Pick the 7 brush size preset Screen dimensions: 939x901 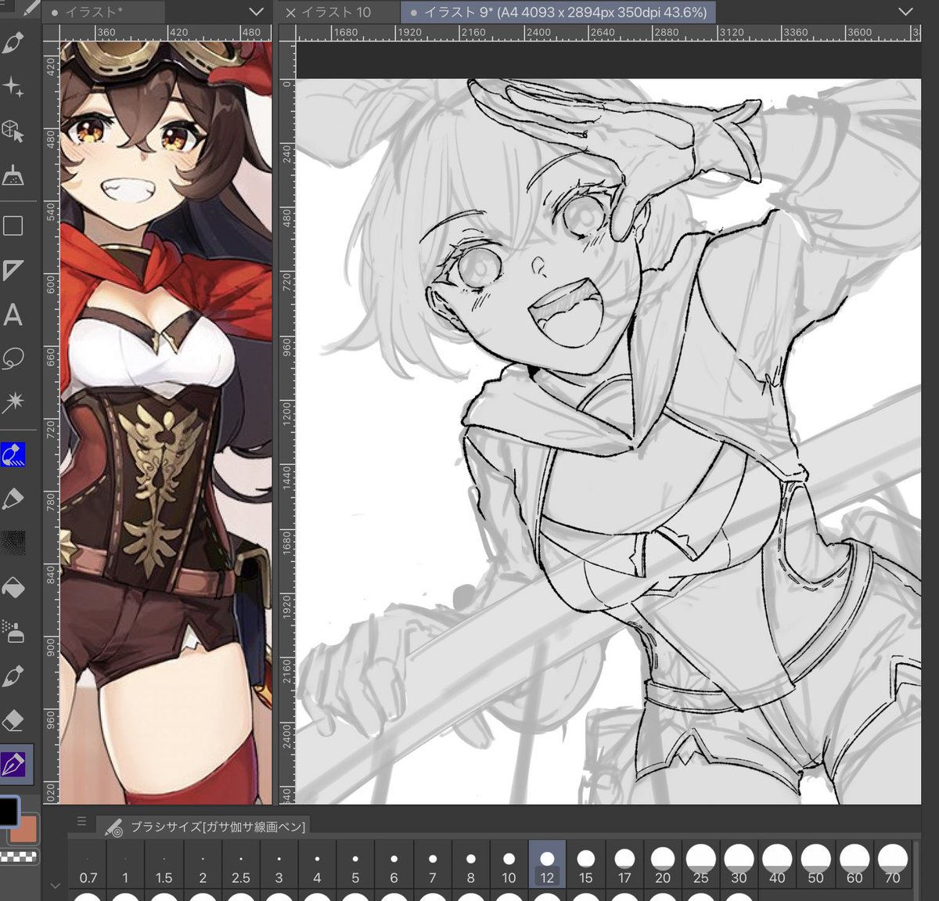[x=432, y=865]
